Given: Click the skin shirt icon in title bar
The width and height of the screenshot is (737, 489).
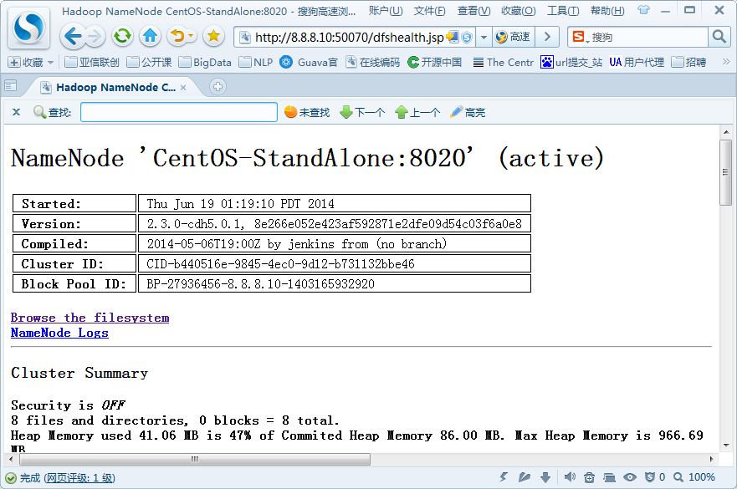Looking at the screenshot, I should click(643, 10).
